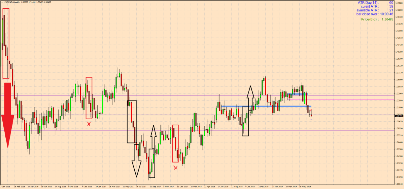Viewport: 404px width, 189px height.
Task: Click the 25 Feb 2018 date label
Action: coord(196,186)
